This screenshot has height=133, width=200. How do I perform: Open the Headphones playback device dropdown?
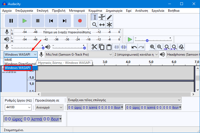[183, 55]
